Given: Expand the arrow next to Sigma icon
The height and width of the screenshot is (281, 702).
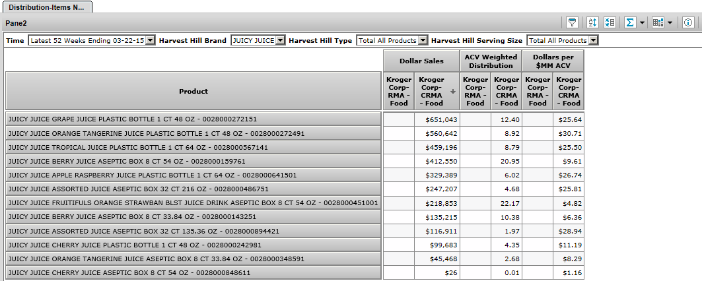Looking at the screenshot, I should click(642, 22).
